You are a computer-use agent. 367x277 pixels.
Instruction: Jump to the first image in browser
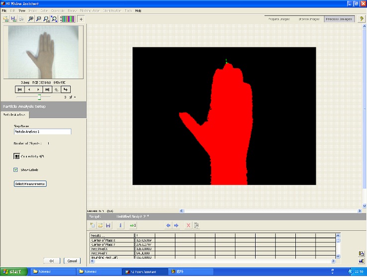(x=20, y=90)
